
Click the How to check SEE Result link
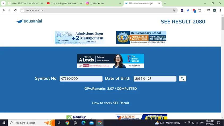(111, 103)
